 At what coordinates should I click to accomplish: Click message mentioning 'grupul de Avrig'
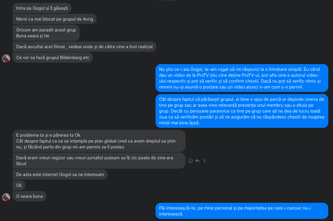point(55,19)
